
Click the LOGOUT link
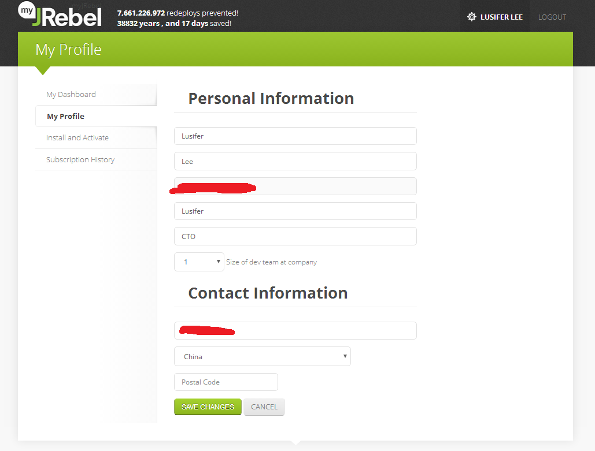click(x=552, y=17)
